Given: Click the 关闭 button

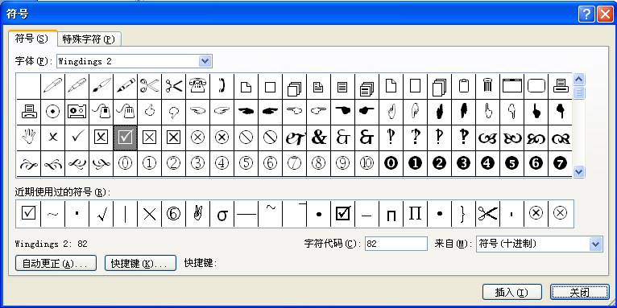Looking at the screenshot, I should [580, 292].
